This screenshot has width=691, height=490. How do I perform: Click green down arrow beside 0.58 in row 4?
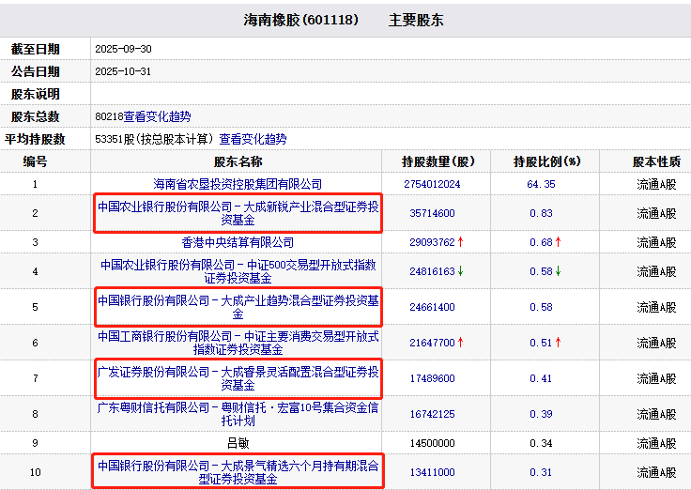[x=560, y=271]
